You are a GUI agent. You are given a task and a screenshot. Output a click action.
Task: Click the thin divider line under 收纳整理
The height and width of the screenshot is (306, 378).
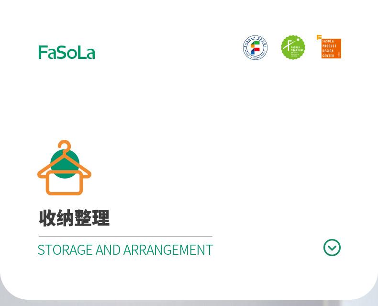point(125,236)
